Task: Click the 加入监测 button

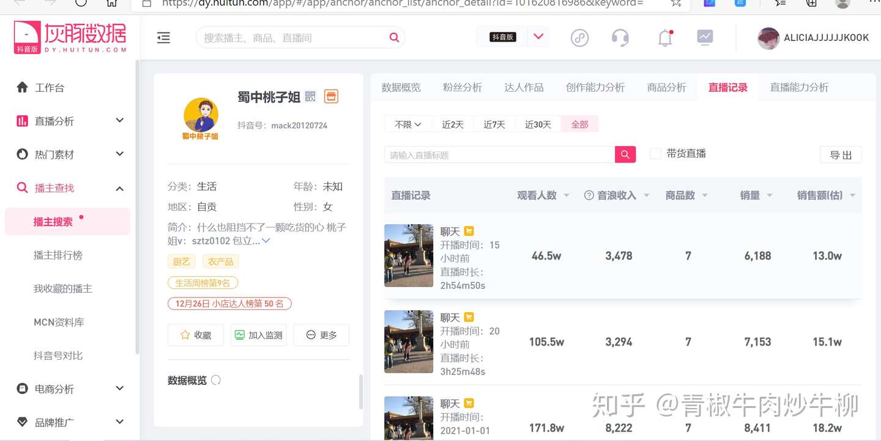Action: pos(258,335)
